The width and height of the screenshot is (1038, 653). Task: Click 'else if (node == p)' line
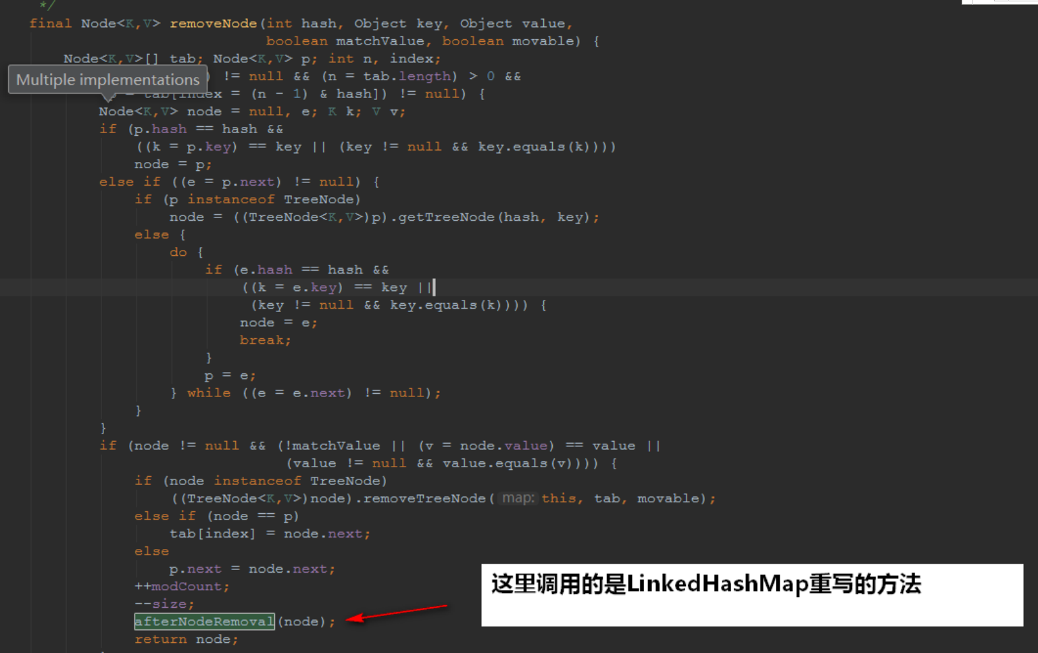pyautogui.click(x=217, y=515)
